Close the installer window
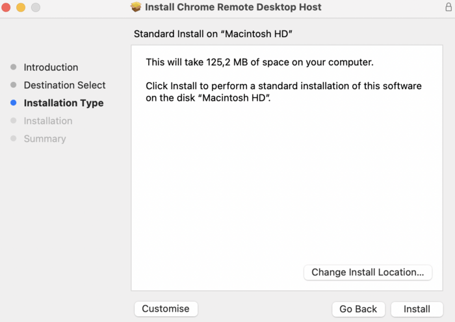This screenshot has height=322, width=455. (6, 7)
